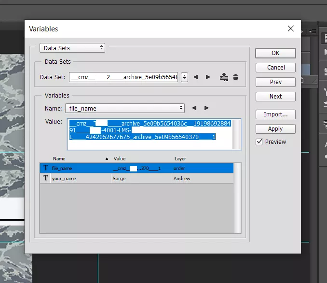Image resolution: width=327 pixels, height=283 pixels.
Task: Delete the data set with trash icon
Action: [x=235, y=77]
